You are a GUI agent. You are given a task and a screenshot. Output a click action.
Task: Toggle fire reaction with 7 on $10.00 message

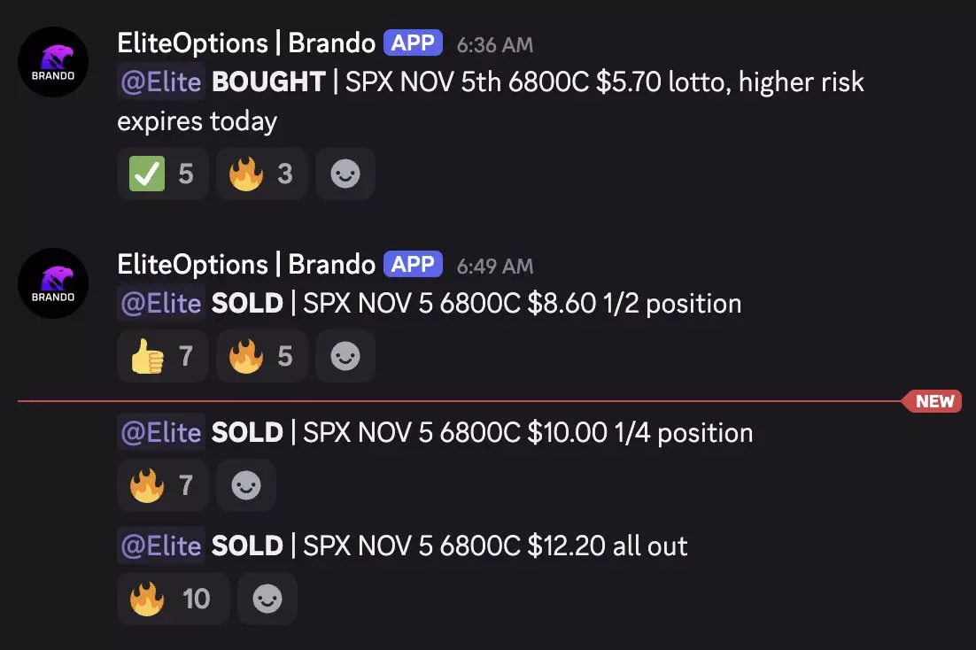tap(162, 485)
